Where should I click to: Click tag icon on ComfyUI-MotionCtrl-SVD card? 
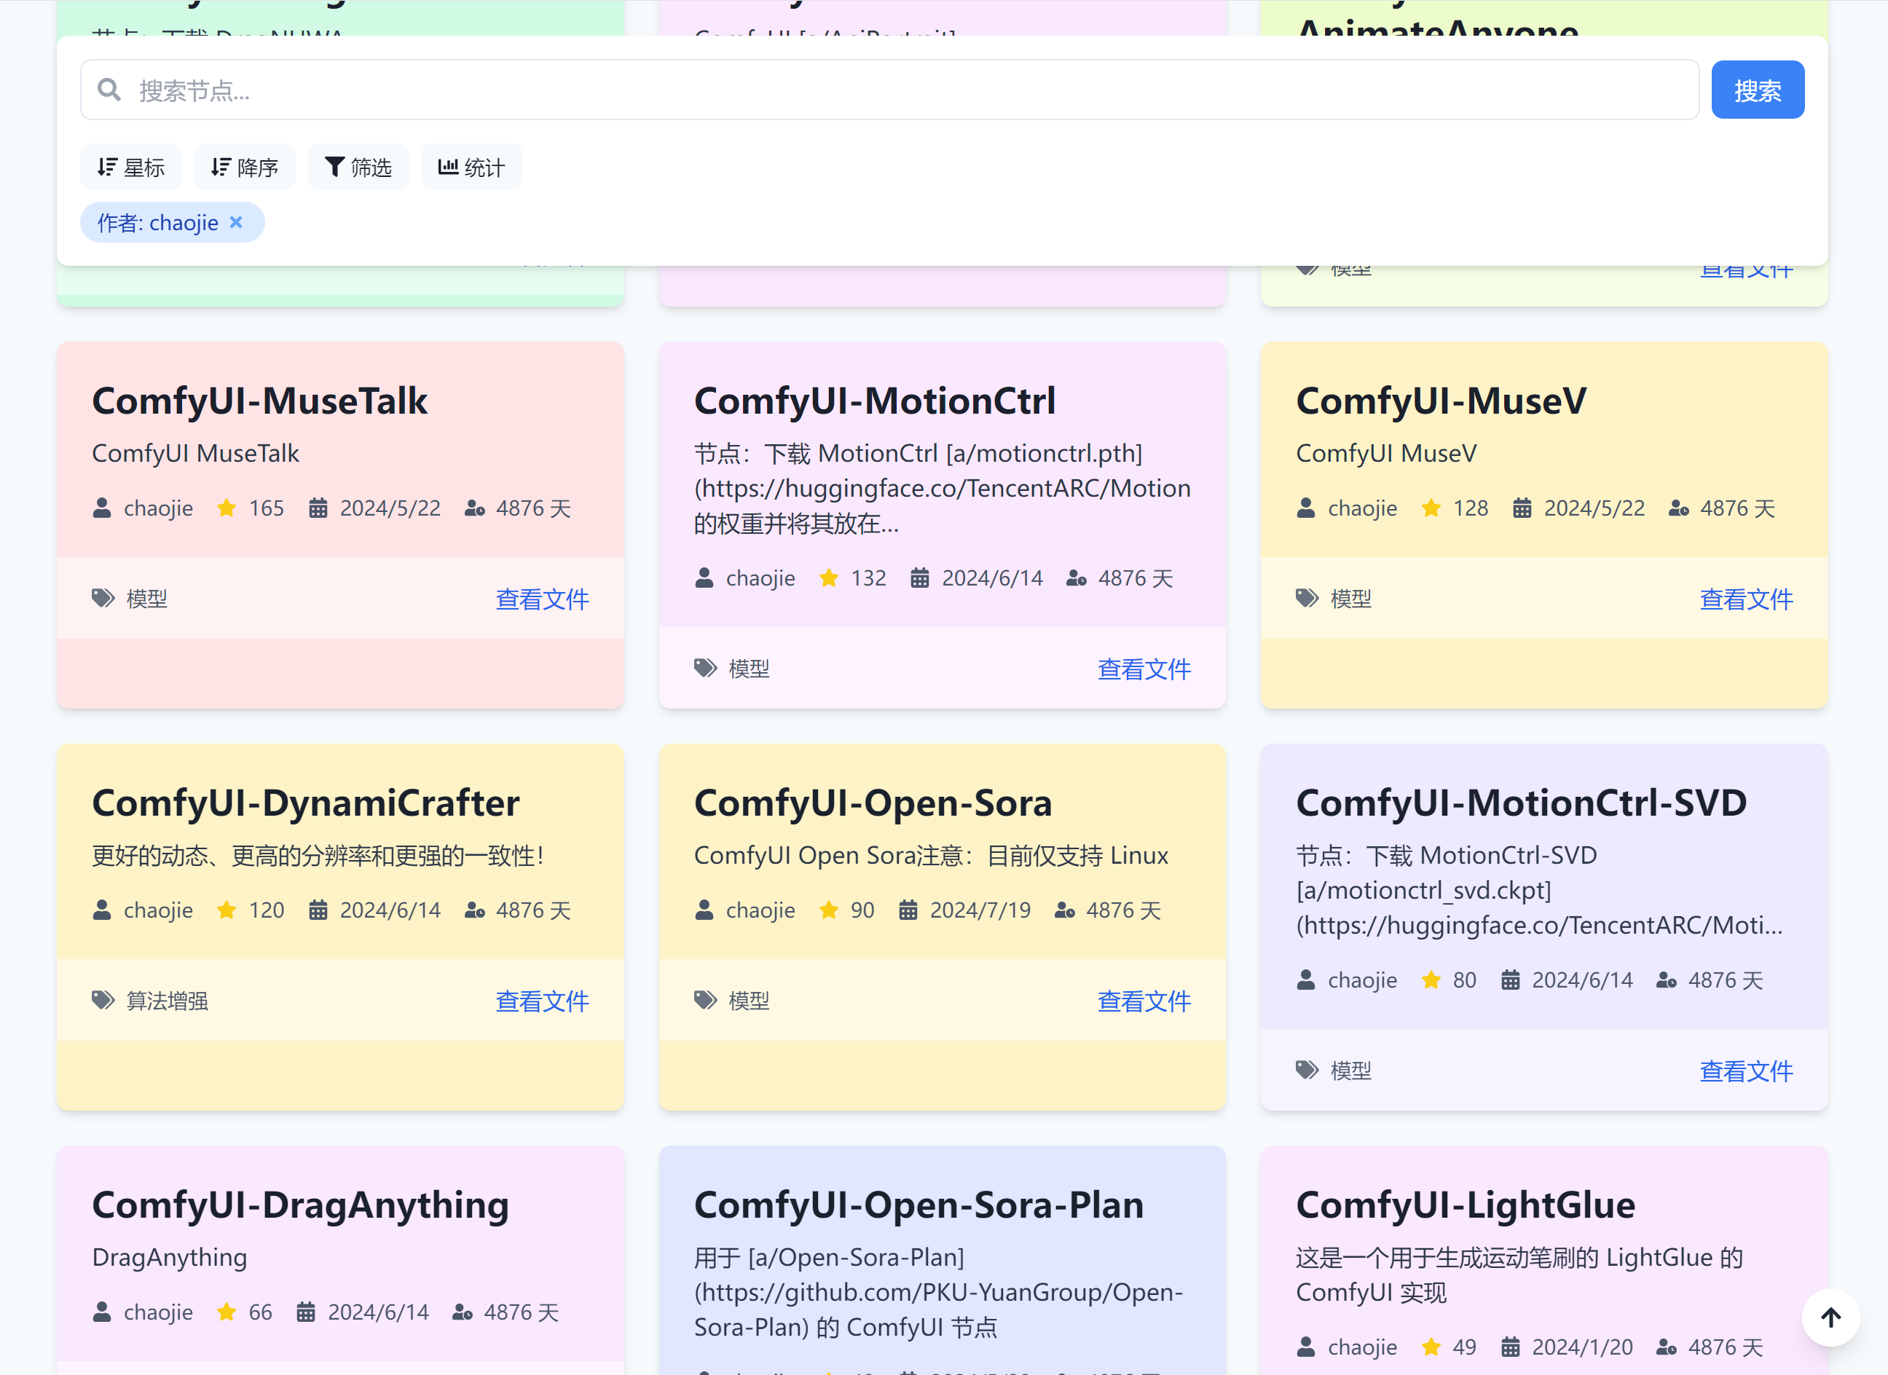(1307, 1071)
